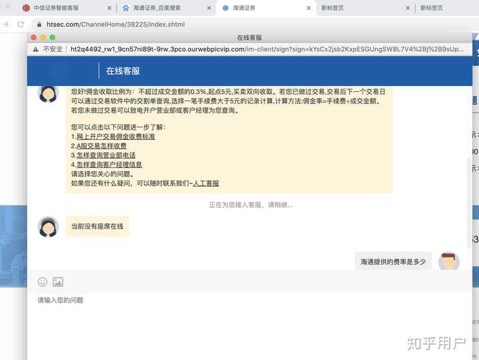The image size is (479, 360).
Task: Click the 人工客服 link
Action: [x=206, y=184]
